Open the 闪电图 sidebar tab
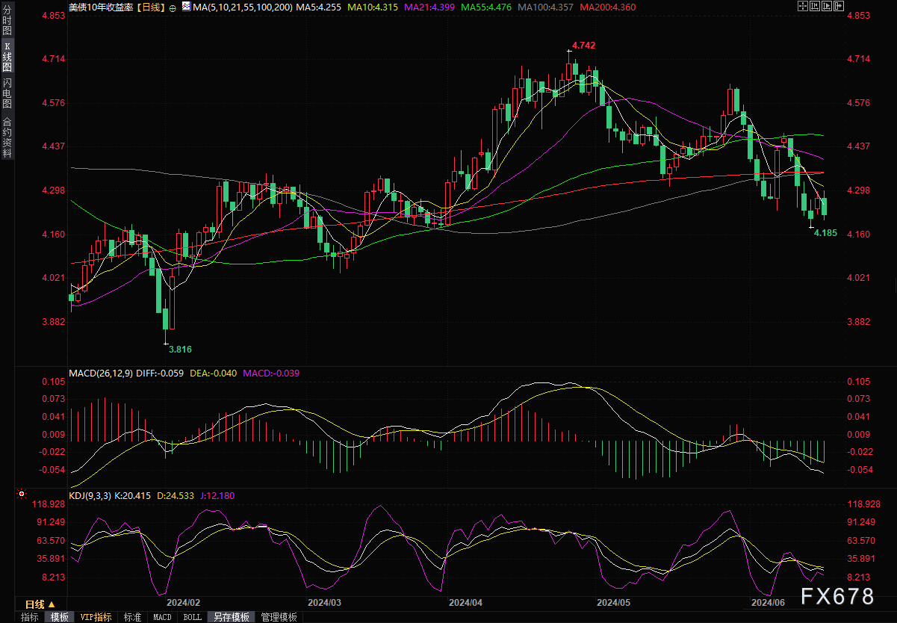Viewport: 897px width, 623px height. point(7,93)
